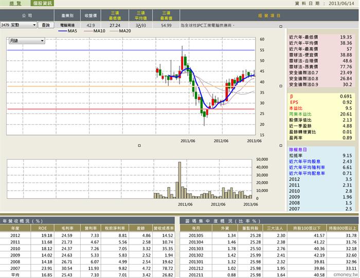Click the 2012 ROE value 19.18
360x278 pixels.
tap(47, 235)
